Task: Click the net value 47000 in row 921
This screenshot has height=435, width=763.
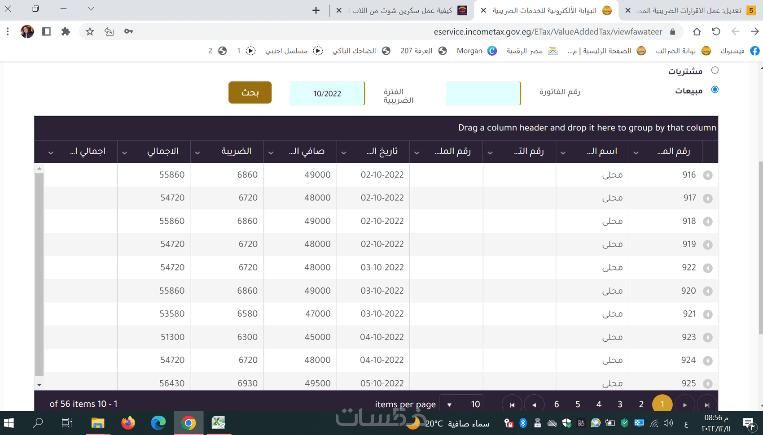Action: [x=318, y=314]
